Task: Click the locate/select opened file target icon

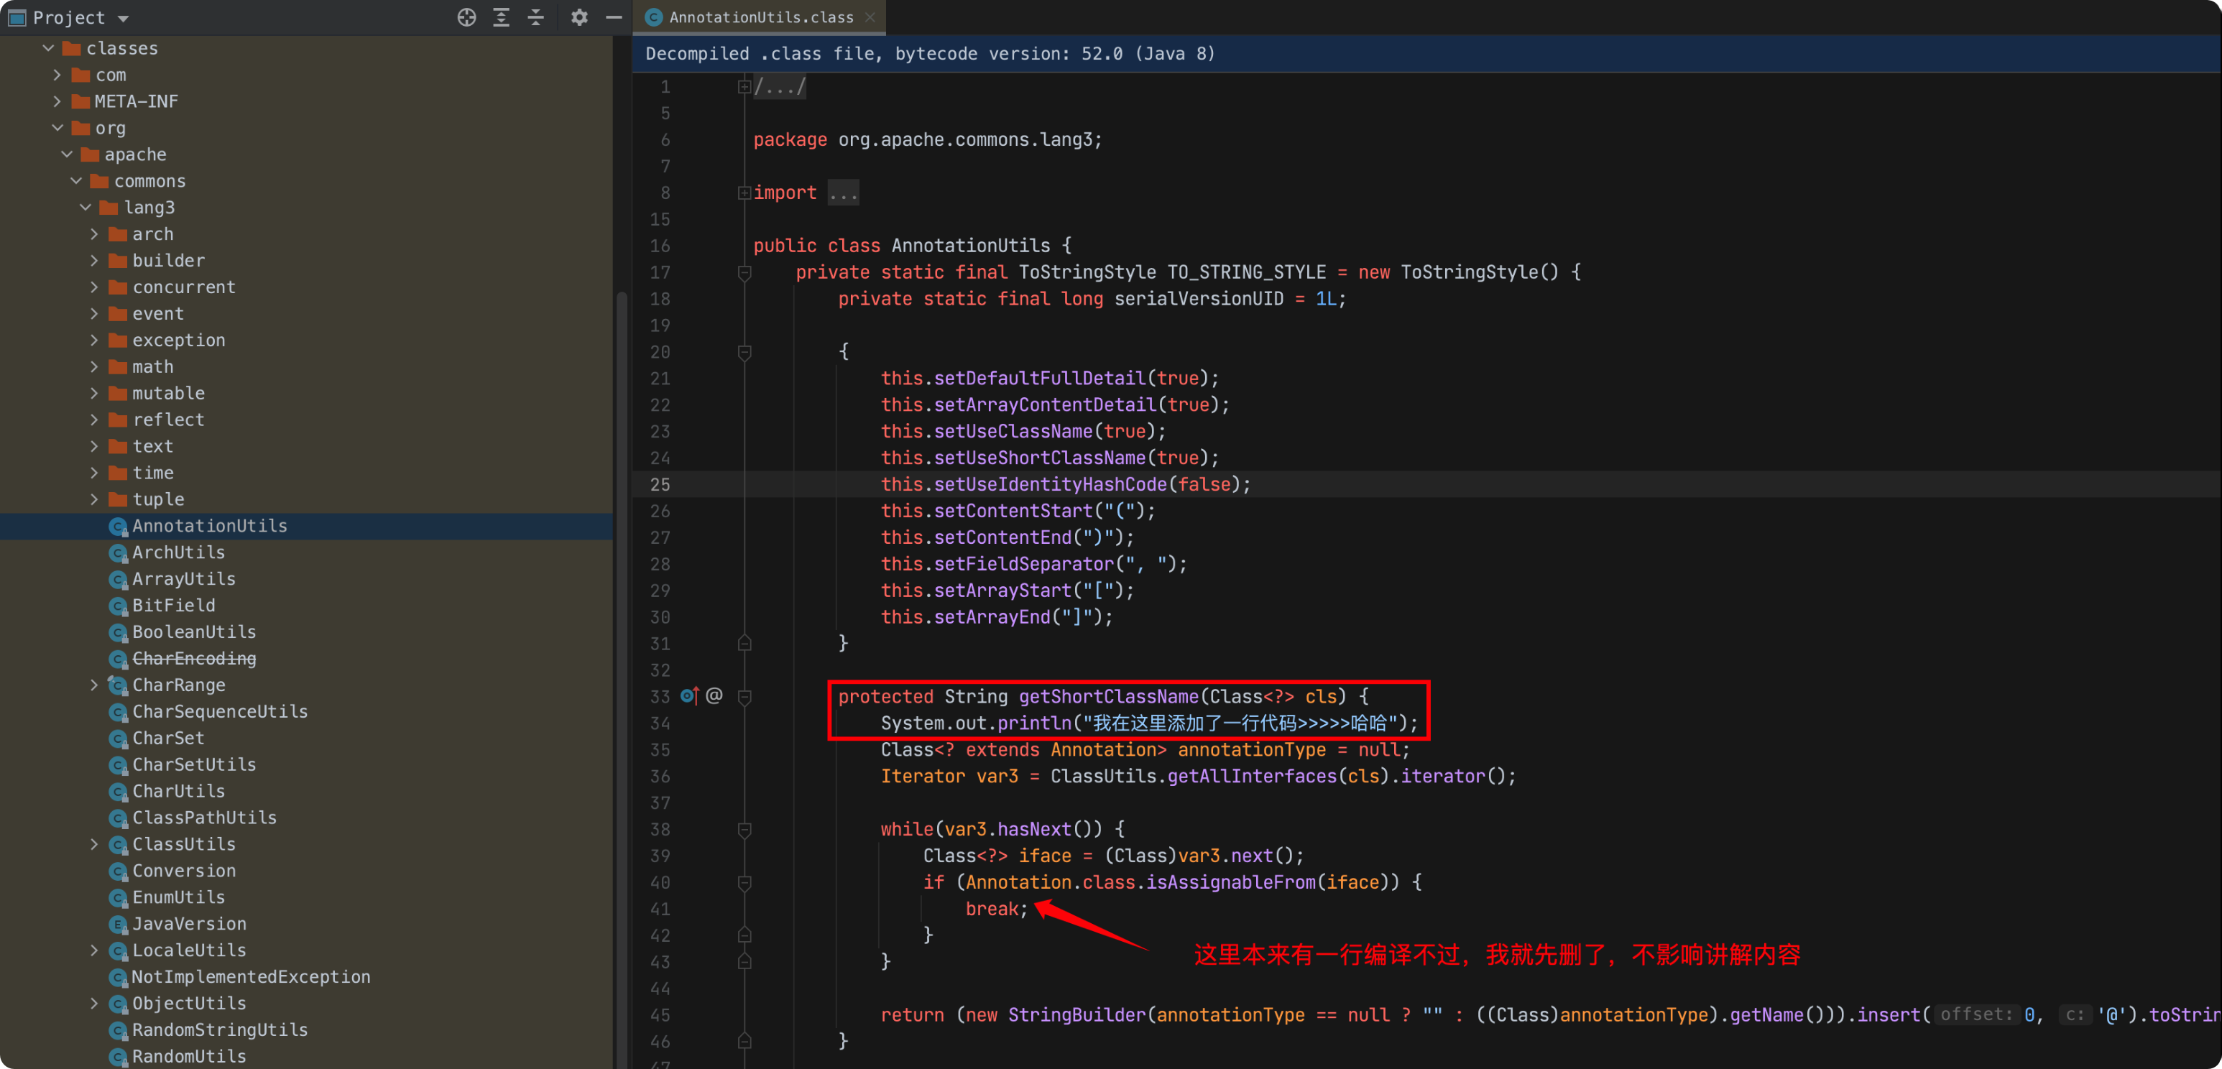Action: [x=466, y=17]
